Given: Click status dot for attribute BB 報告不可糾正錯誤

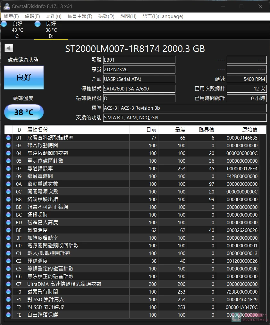Looking at the screenshot, I should tap(8, 207).
